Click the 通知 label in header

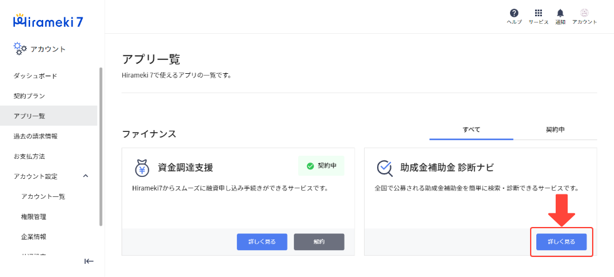coord(560,23)
